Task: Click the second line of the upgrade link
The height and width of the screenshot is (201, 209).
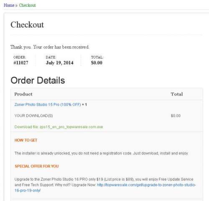Action: 28,191
